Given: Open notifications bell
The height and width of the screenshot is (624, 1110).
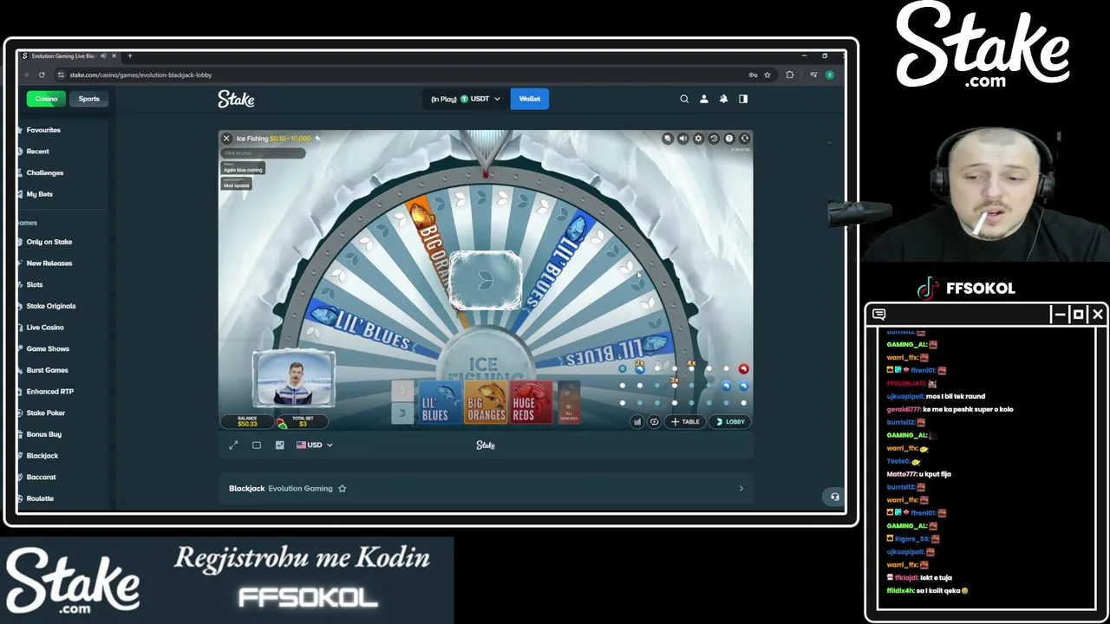Looking at the screenshot, I should click(x=723, y=99).
